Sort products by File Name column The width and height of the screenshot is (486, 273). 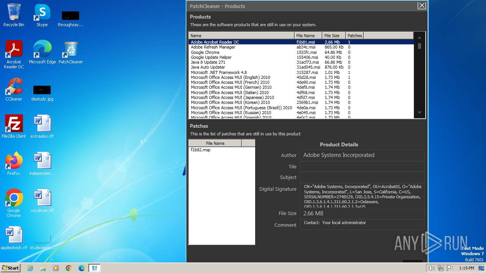tap(308, 36)
